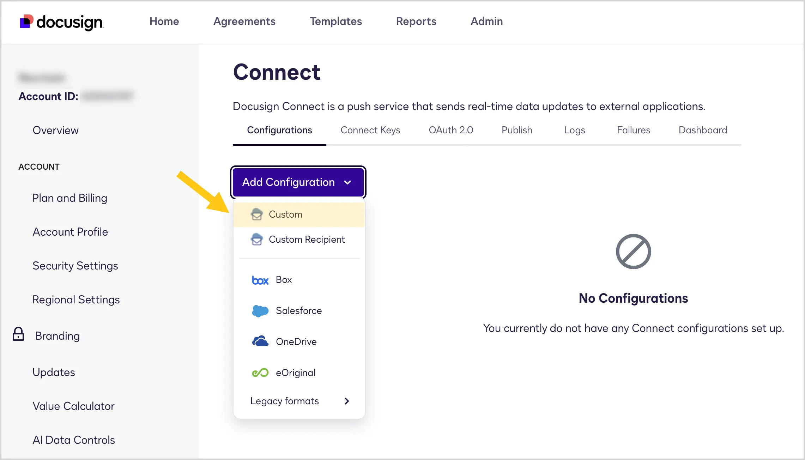This screenshot has width=805, height=460.
Task: Click the 'No Configurations' heading text
Action: point(634,298)
